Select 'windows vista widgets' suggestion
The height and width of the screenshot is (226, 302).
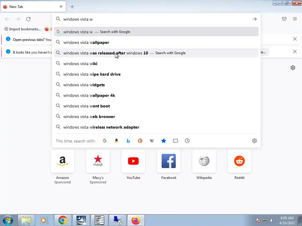point(156,84)
